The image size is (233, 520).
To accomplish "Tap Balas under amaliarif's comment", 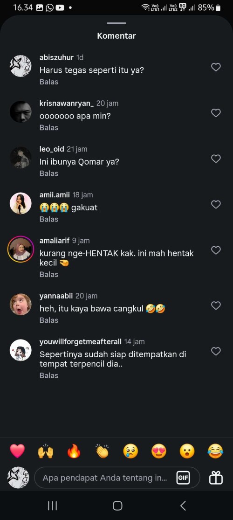I will [x=49, y=275].
